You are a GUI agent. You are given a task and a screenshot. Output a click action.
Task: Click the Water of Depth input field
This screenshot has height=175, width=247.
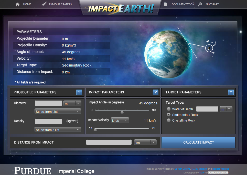(x=207, y=109)
